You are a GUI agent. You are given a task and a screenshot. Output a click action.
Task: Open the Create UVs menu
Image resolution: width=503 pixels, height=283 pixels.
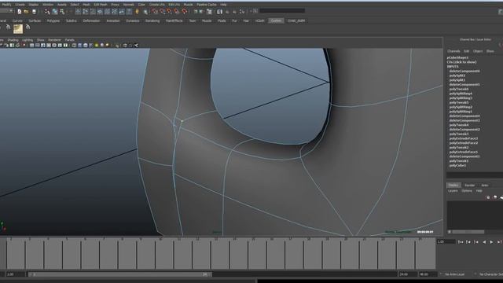click(x=157, y=5)
